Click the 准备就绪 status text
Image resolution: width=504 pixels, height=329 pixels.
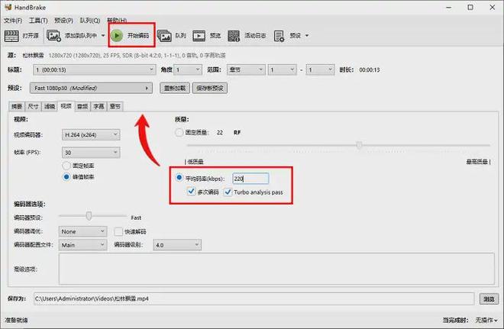[x=16, y=320]
